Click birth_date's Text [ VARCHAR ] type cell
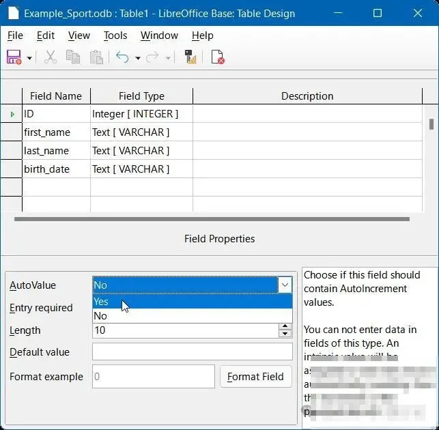The height and width of the screenshot is (430, 439). click(141, 169)
